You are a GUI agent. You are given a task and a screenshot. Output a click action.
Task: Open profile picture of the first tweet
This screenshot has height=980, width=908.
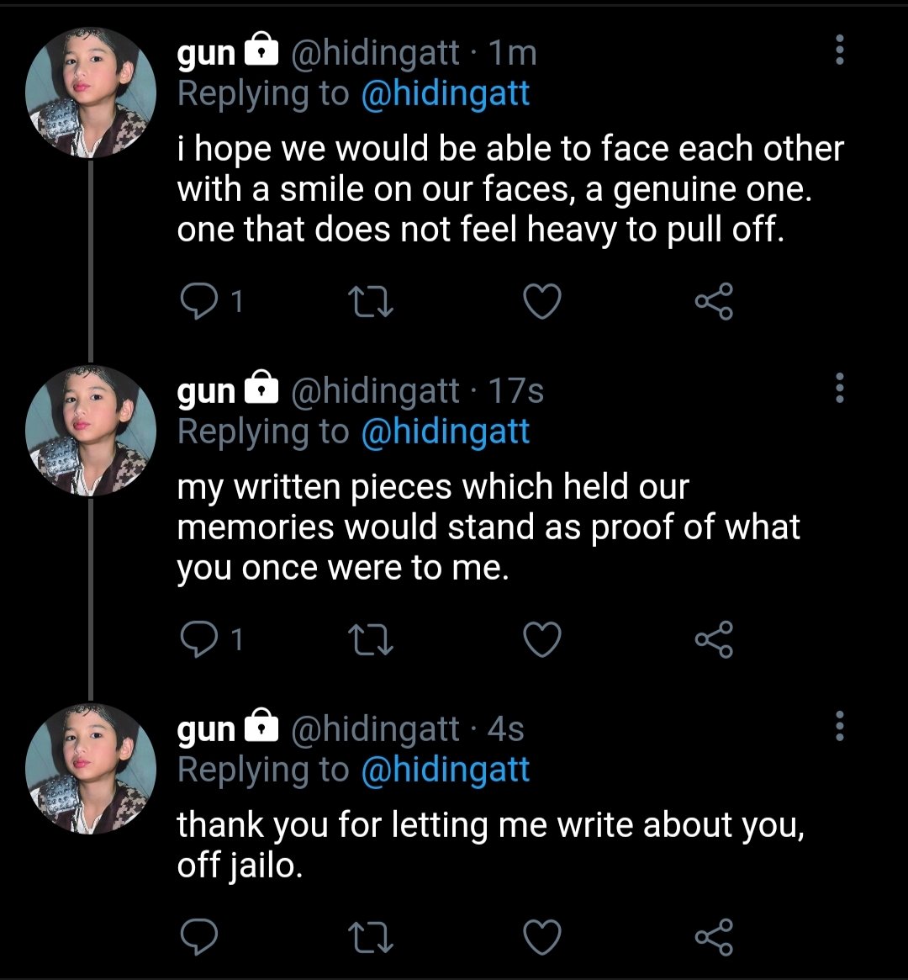tap(91, 93)
